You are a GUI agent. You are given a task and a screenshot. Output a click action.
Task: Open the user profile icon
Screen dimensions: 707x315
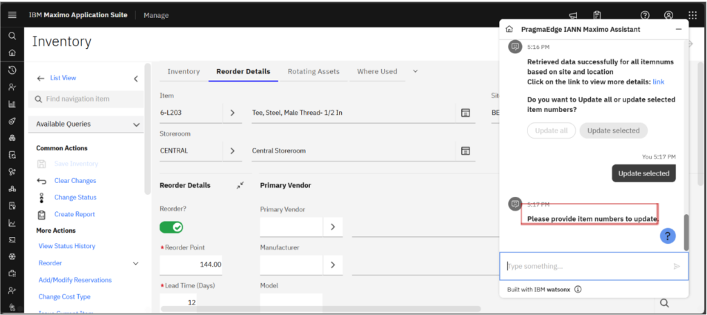(668, 15)
